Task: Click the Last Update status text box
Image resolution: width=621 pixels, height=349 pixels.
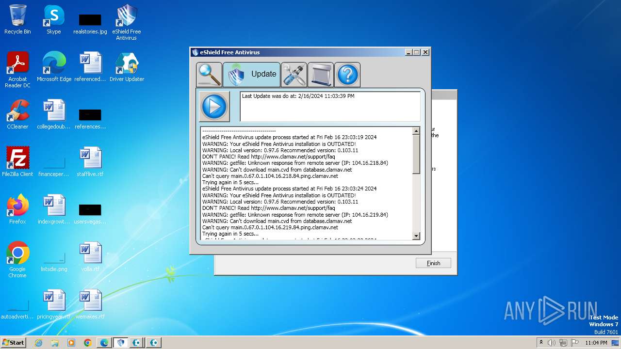Action: pos(330,106)
